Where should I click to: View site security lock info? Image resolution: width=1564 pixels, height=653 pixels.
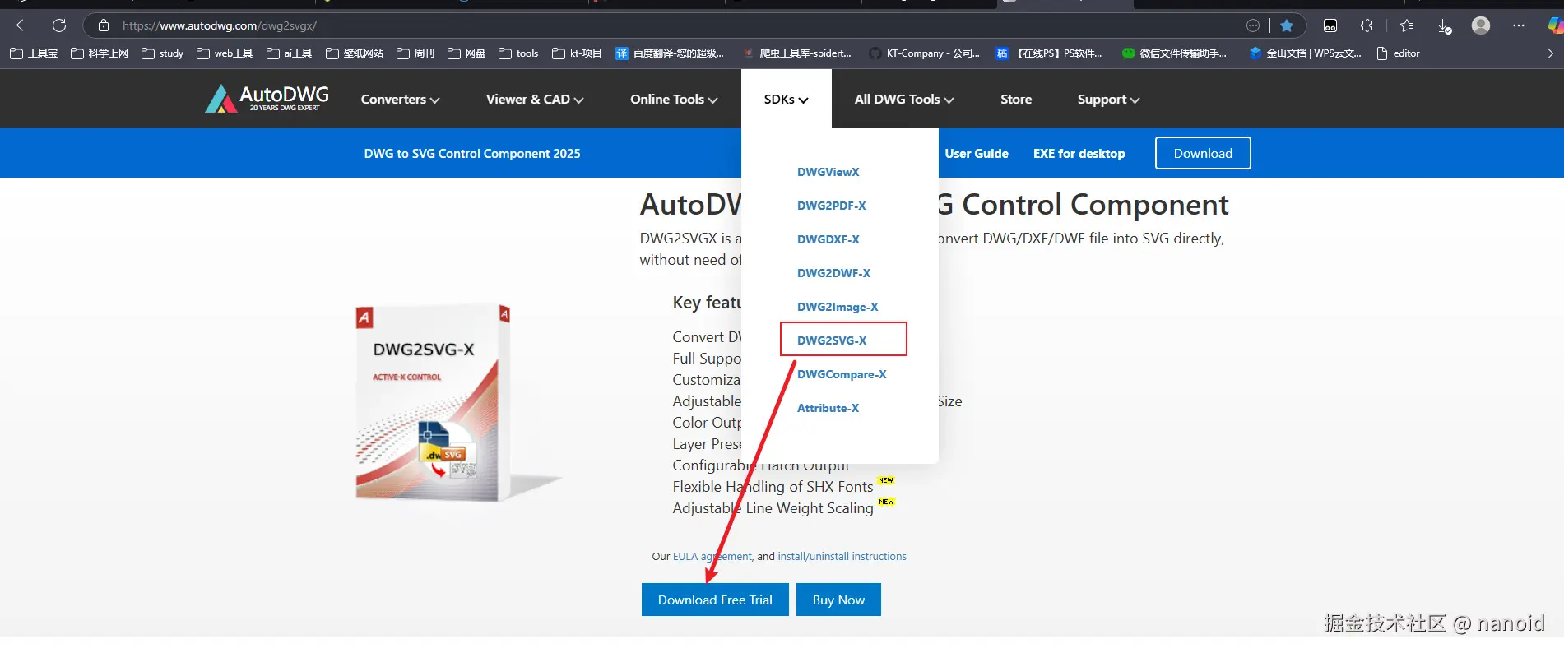coord(103,25)
